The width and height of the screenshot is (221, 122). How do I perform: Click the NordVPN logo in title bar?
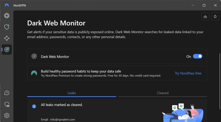pyautogui.click(x=7, y=5)
